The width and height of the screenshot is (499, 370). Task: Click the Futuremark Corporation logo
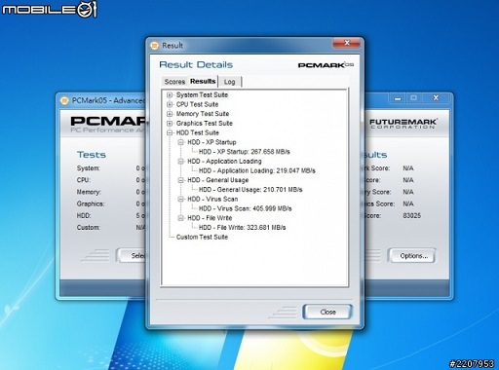403,124
